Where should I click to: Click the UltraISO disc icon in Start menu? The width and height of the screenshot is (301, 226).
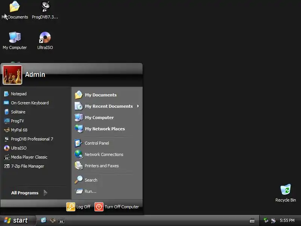(6, 148)
